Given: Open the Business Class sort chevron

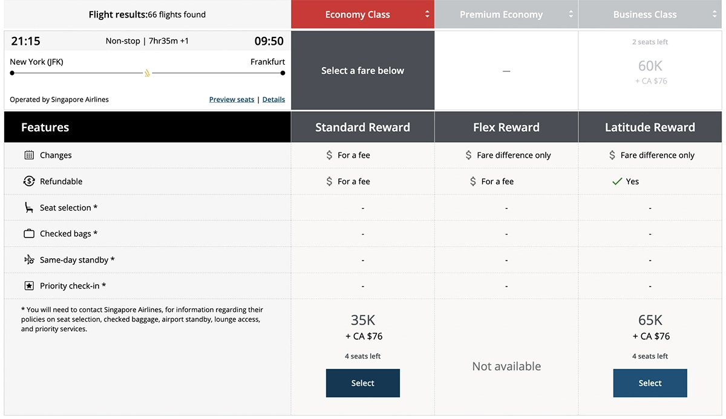Looking at the screenshot, I should tap(715, 13).
